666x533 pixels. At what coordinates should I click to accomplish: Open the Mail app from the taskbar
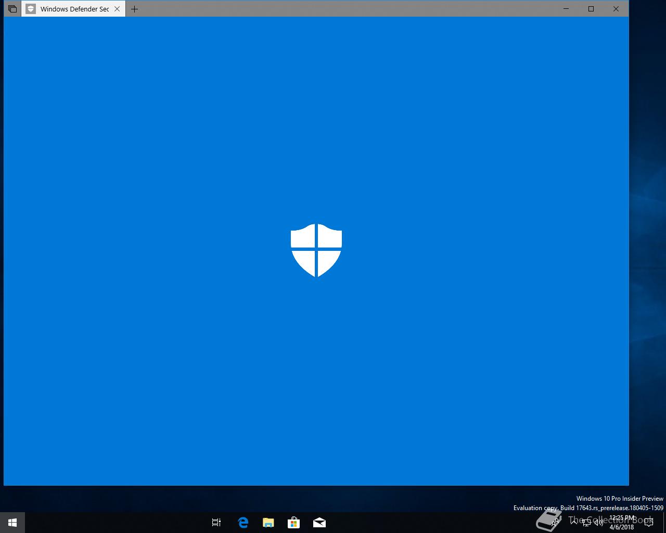click(319, 523)
